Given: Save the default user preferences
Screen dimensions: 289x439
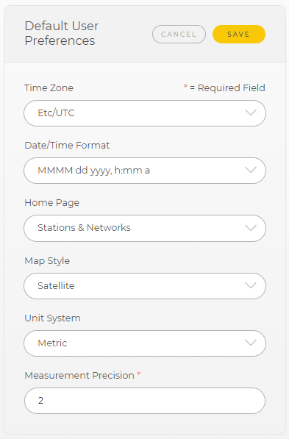Looking at the screenshot, I should 239,34.
